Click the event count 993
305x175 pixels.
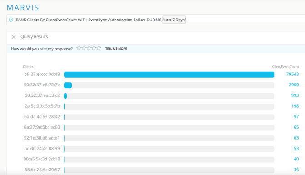[295, 95]
